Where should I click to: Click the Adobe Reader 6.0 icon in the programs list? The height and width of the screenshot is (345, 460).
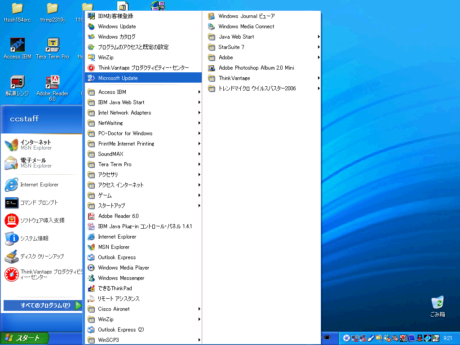[x=91, y=216]
